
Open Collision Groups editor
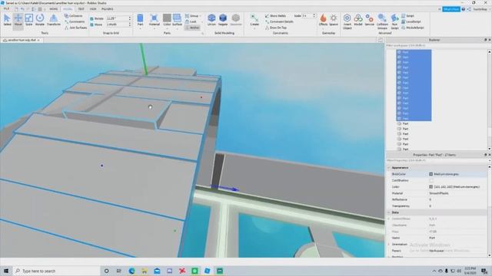(382, 21)
